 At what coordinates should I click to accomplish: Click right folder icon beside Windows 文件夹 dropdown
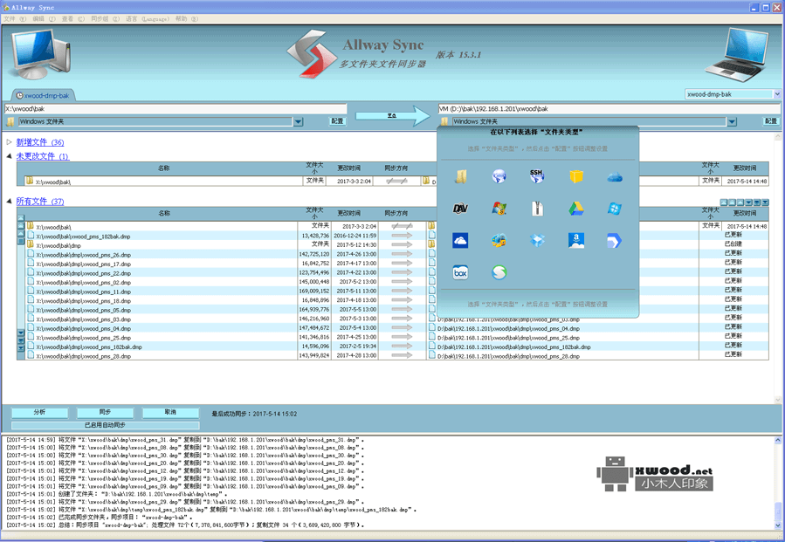point(444,121)
